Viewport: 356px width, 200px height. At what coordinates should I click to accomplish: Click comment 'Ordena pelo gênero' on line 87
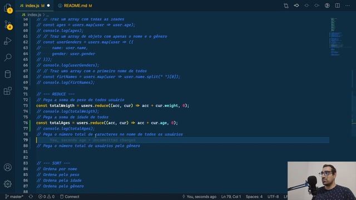[x=60, y=186]
